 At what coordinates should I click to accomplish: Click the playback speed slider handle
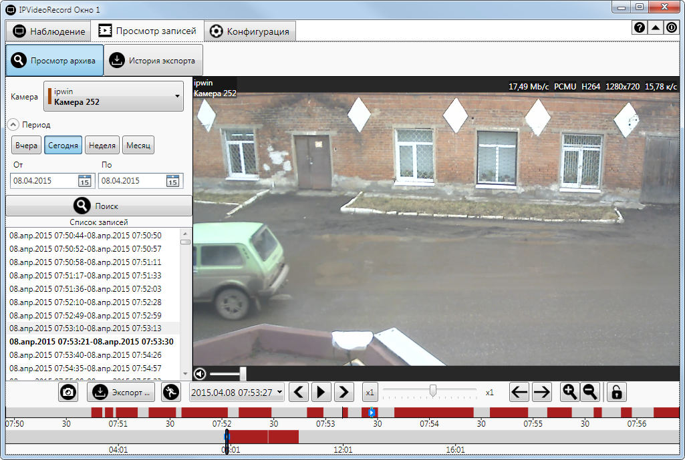coord(433,391)
